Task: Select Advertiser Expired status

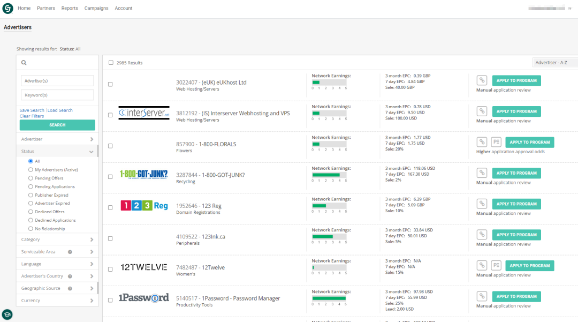Action: 31,203
